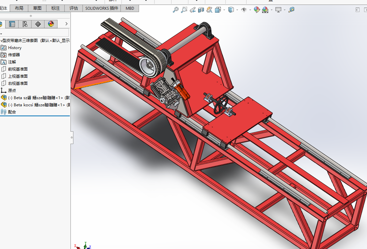This screenshot has width=367, height=249.
Task: Activate the Section View tool
Action: click(201, 10)
